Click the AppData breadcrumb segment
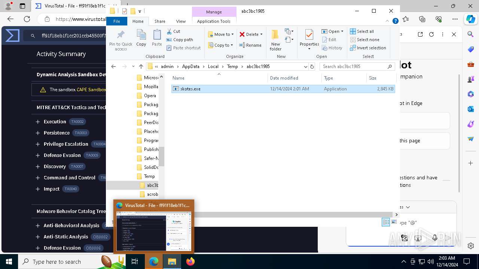 [190, 67]
